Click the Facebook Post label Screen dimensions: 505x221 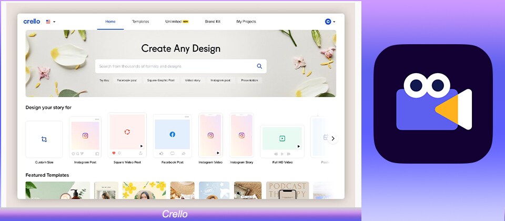173,163
